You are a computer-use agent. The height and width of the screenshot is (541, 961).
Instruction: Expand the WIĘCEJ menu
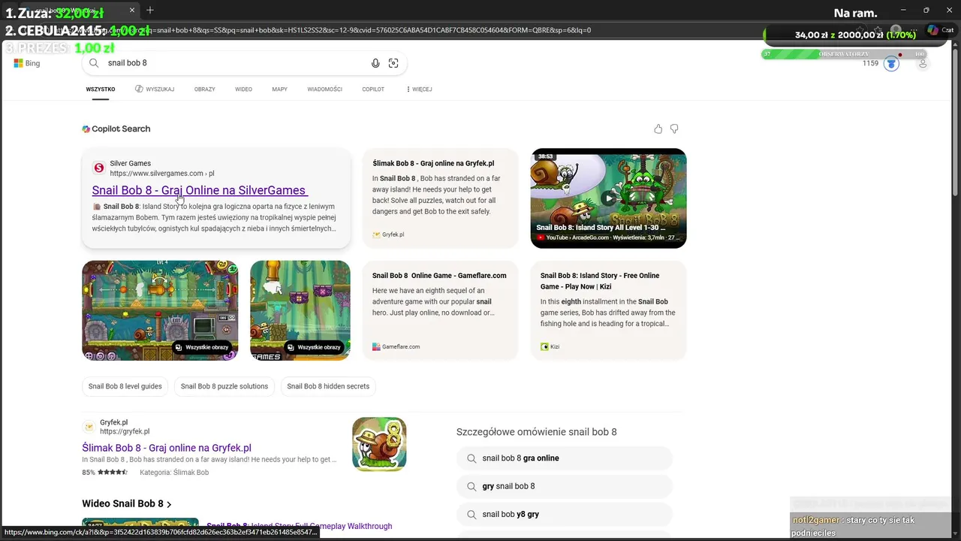pos(419,89)
